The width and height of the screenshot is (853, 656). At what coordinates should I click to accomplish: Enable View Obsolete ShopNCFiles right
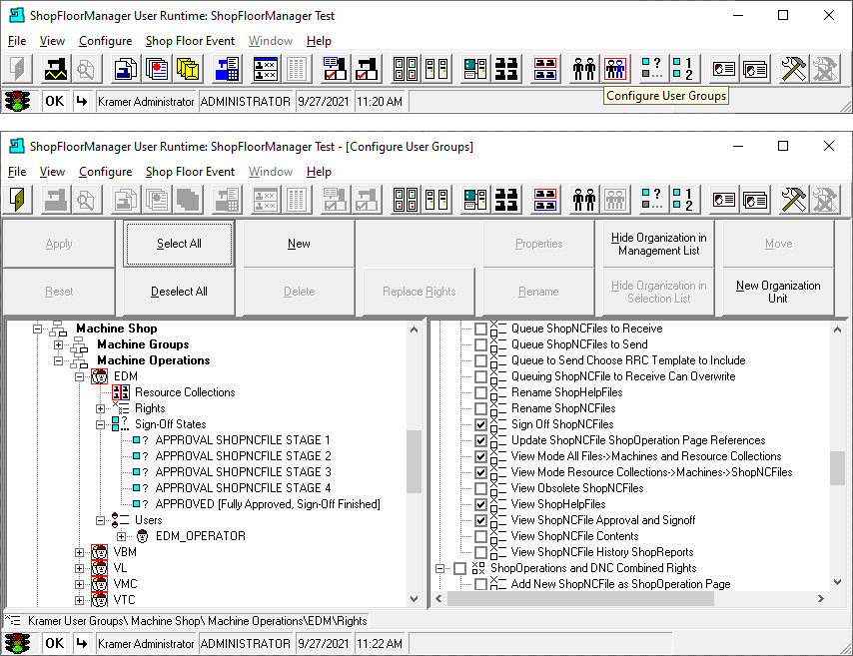pyautogui.click(x=480, y=488)
